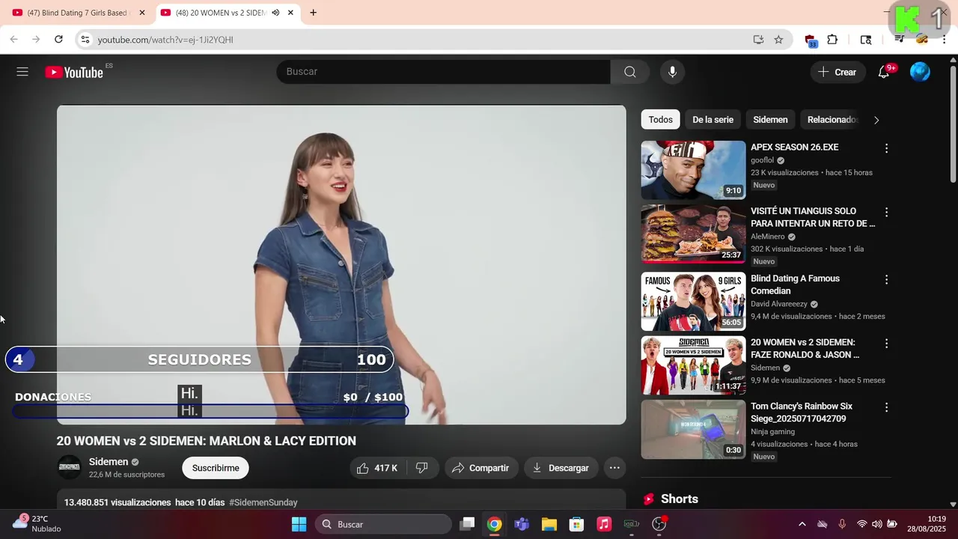
Task: Select the Relacionados filter chip
Action: 832,120
